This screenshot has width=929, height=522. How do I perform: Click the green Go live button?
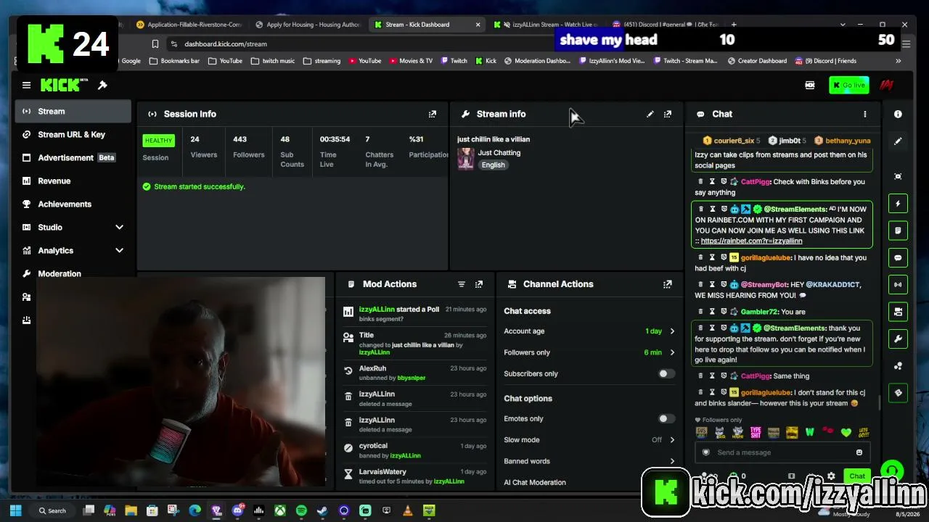click(x=848, y=86)
